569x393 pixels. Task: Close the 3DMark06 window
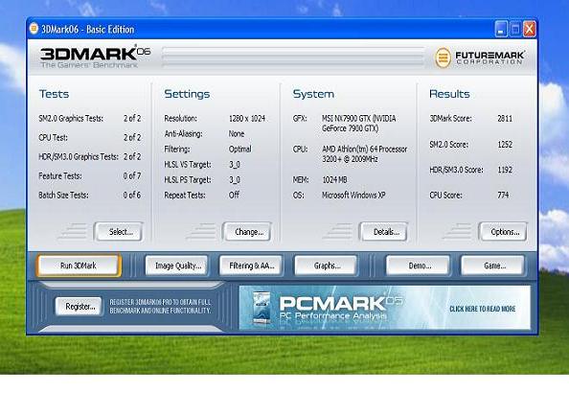tap(529, 29)
